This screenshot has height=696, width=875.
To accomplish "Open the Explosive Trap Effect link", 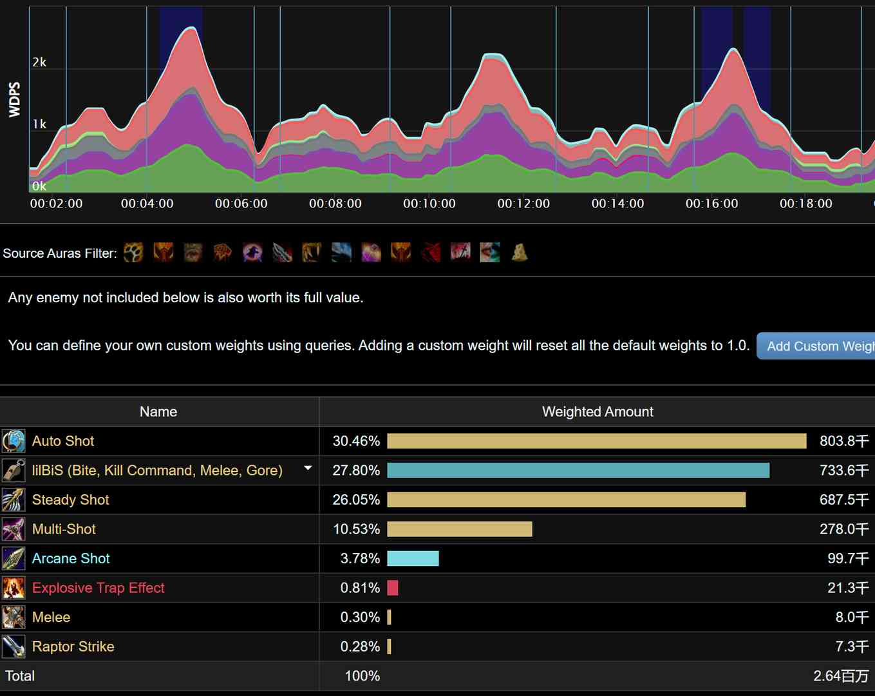I will click(x=99, y=588).
